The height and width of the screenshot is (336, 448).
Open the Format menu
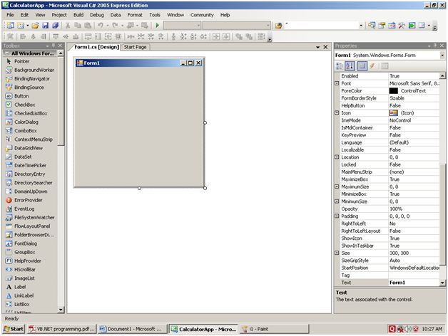click(135, 15)
